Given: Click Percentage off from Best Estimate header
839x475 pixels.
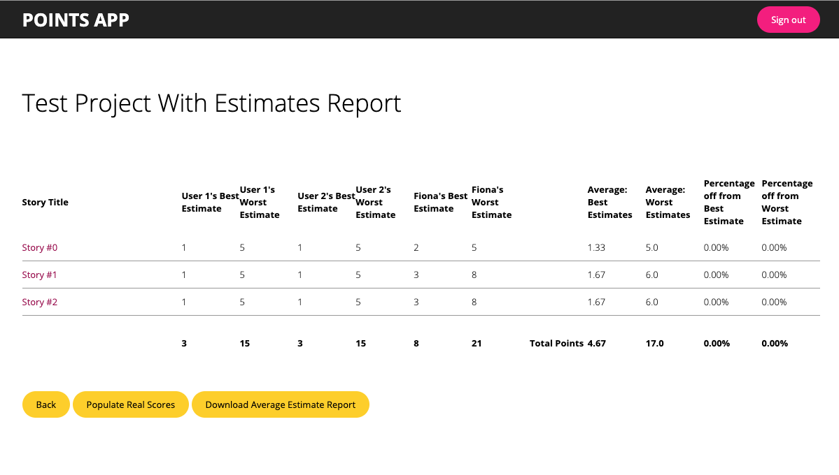Looking at the screenshot, I should click(729, 202).
